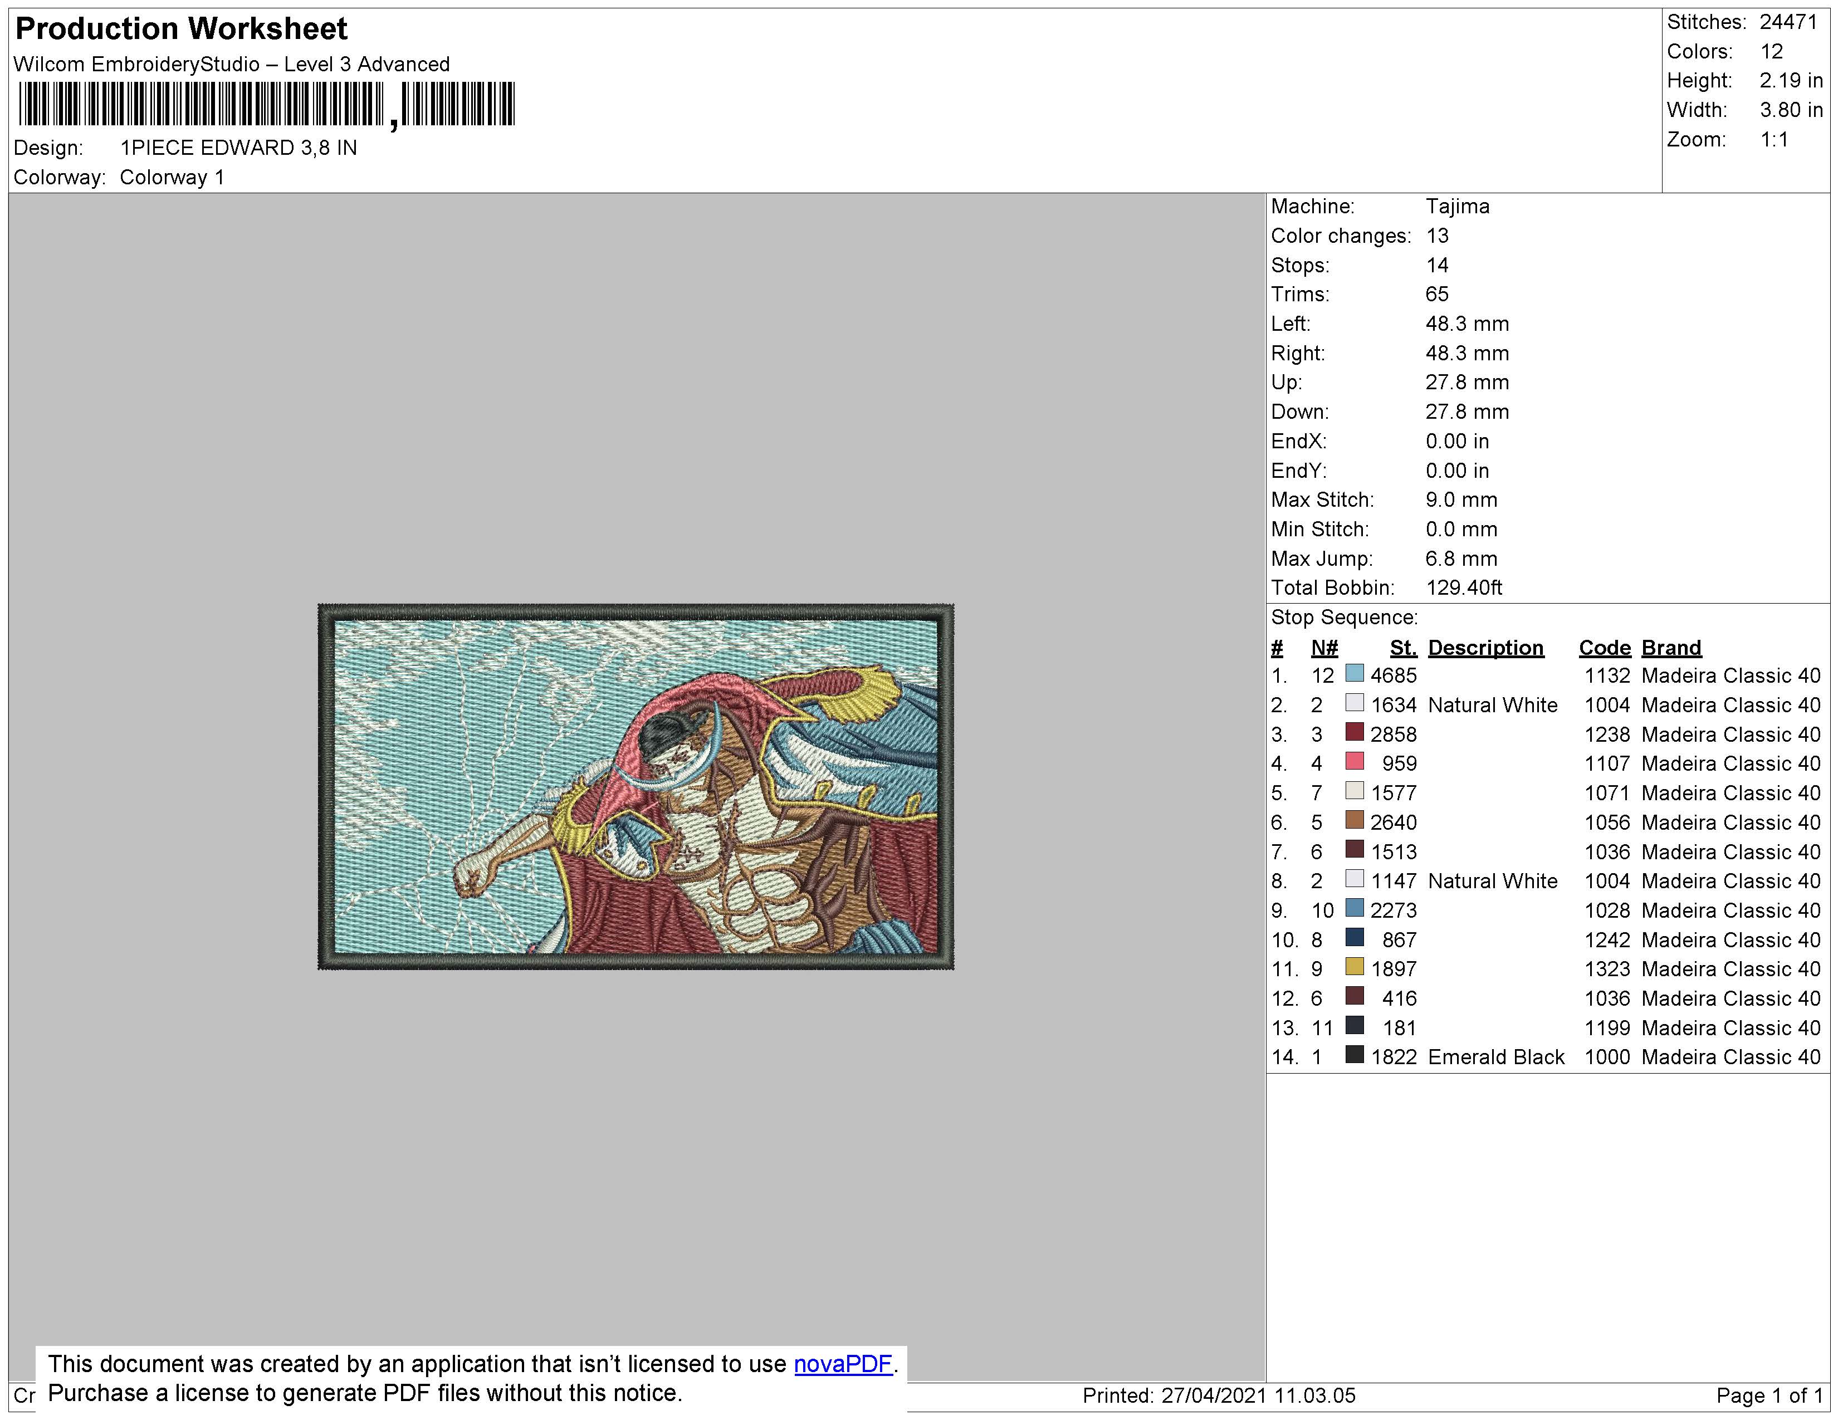
Task: Click the "Page 1 of 1" footer
Action: [x=1769, y=1395]
